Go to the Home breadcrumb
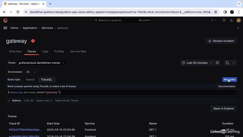The width and height of the screenshot is (243, 137). pos(14,28)
